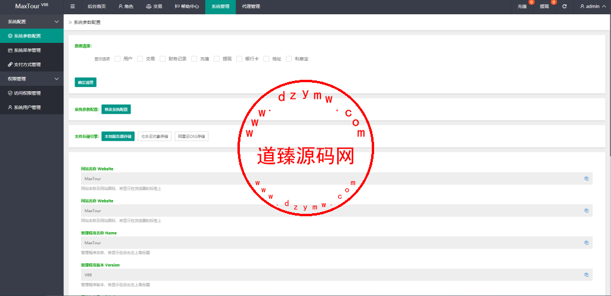This screenshot has width=611, height=296.
Task: Click the second 网站名称 Website input field
Action: pos(337,210)
